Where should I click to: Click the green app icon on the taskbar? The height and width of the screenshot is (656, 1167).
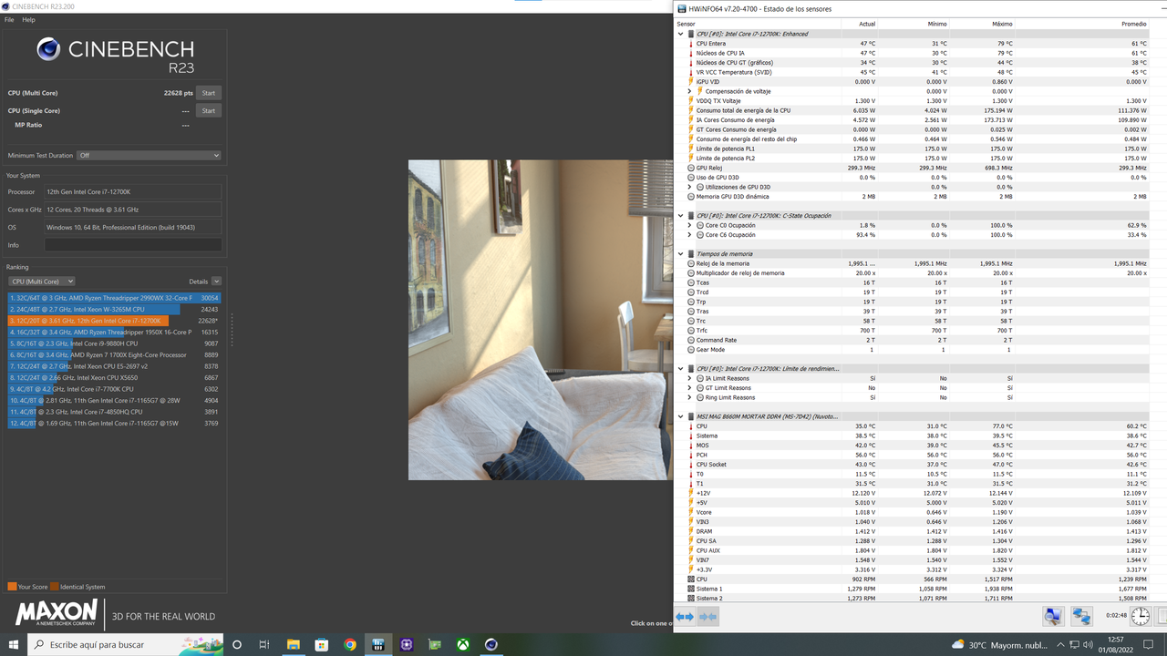click(x=435, y=644)
